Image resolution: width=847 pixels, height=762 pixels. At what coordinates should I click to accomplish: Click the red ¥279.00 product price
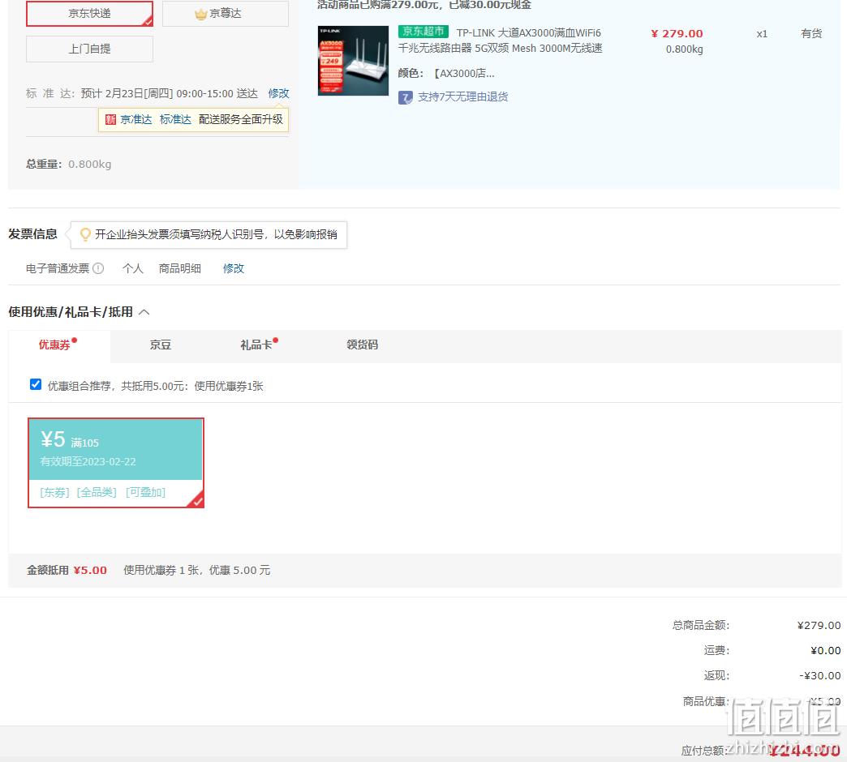[x=677, y=33]
